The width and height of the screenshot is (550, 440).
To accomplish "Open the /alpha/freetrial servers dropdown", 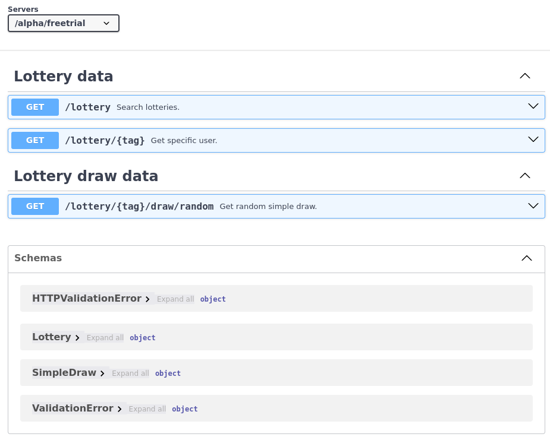I will [x=64, y=23].
